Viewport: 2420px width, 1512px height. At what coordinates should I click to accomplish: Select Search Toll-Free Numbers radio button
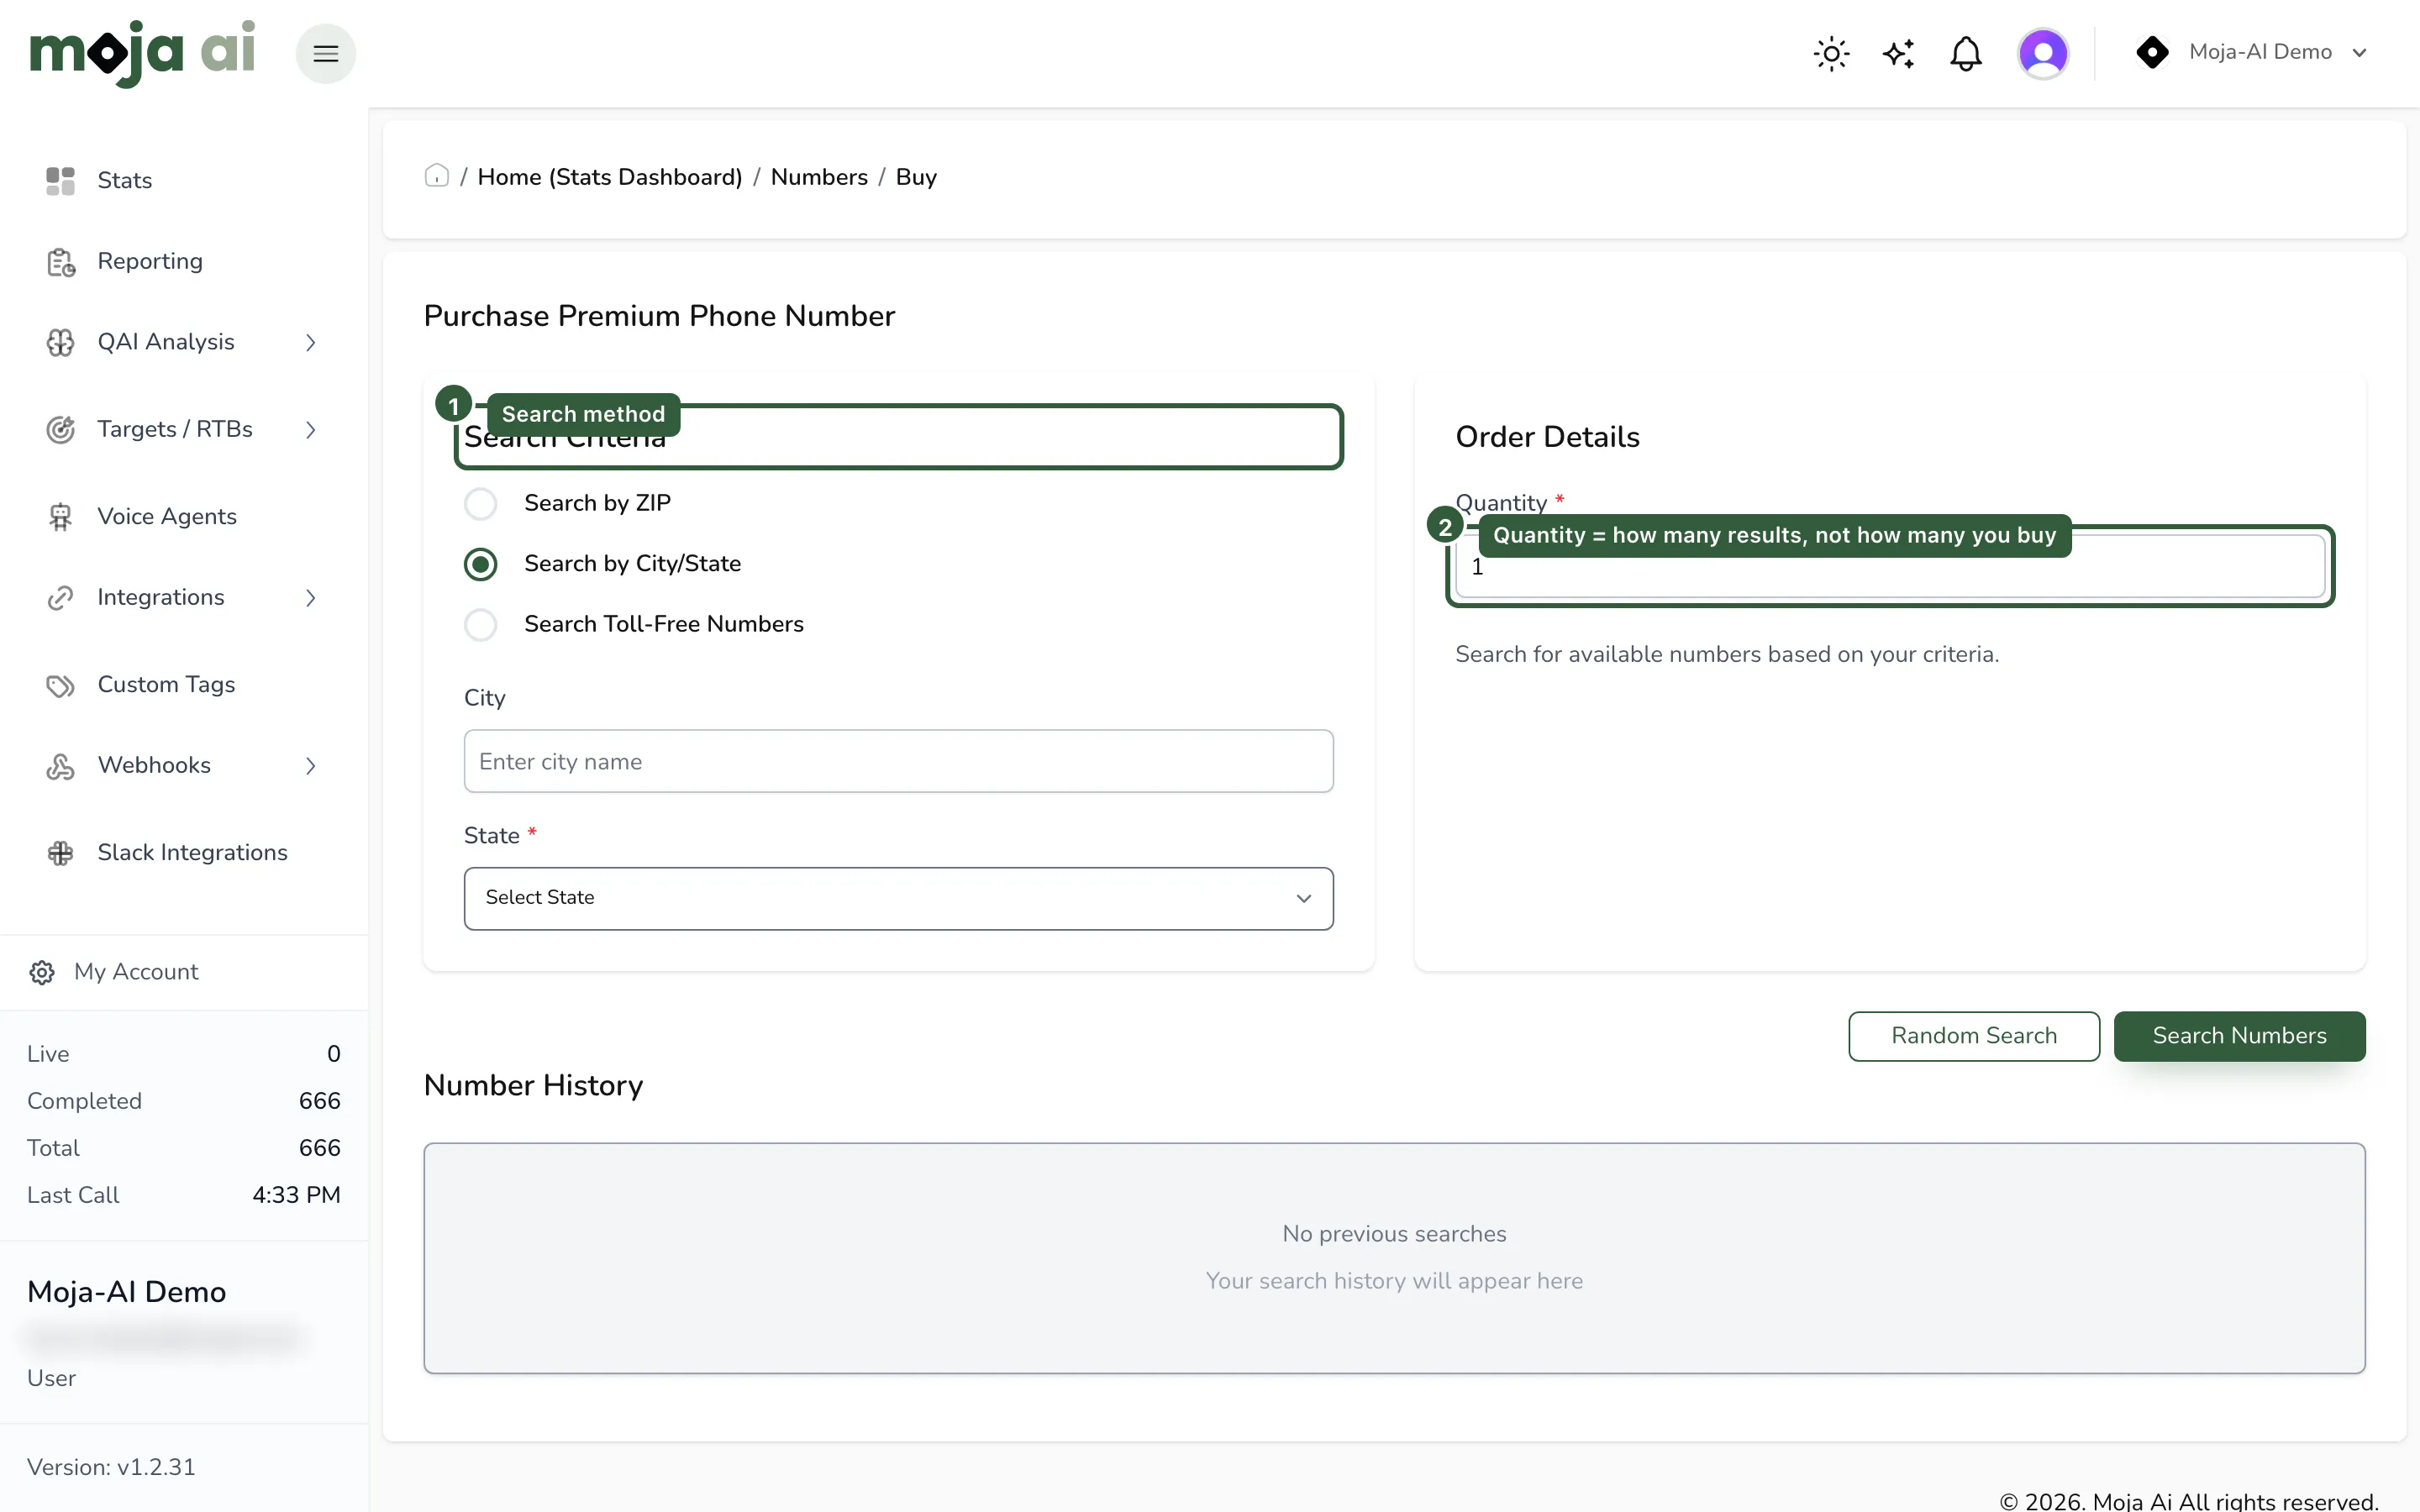click(x=481, y=625)
